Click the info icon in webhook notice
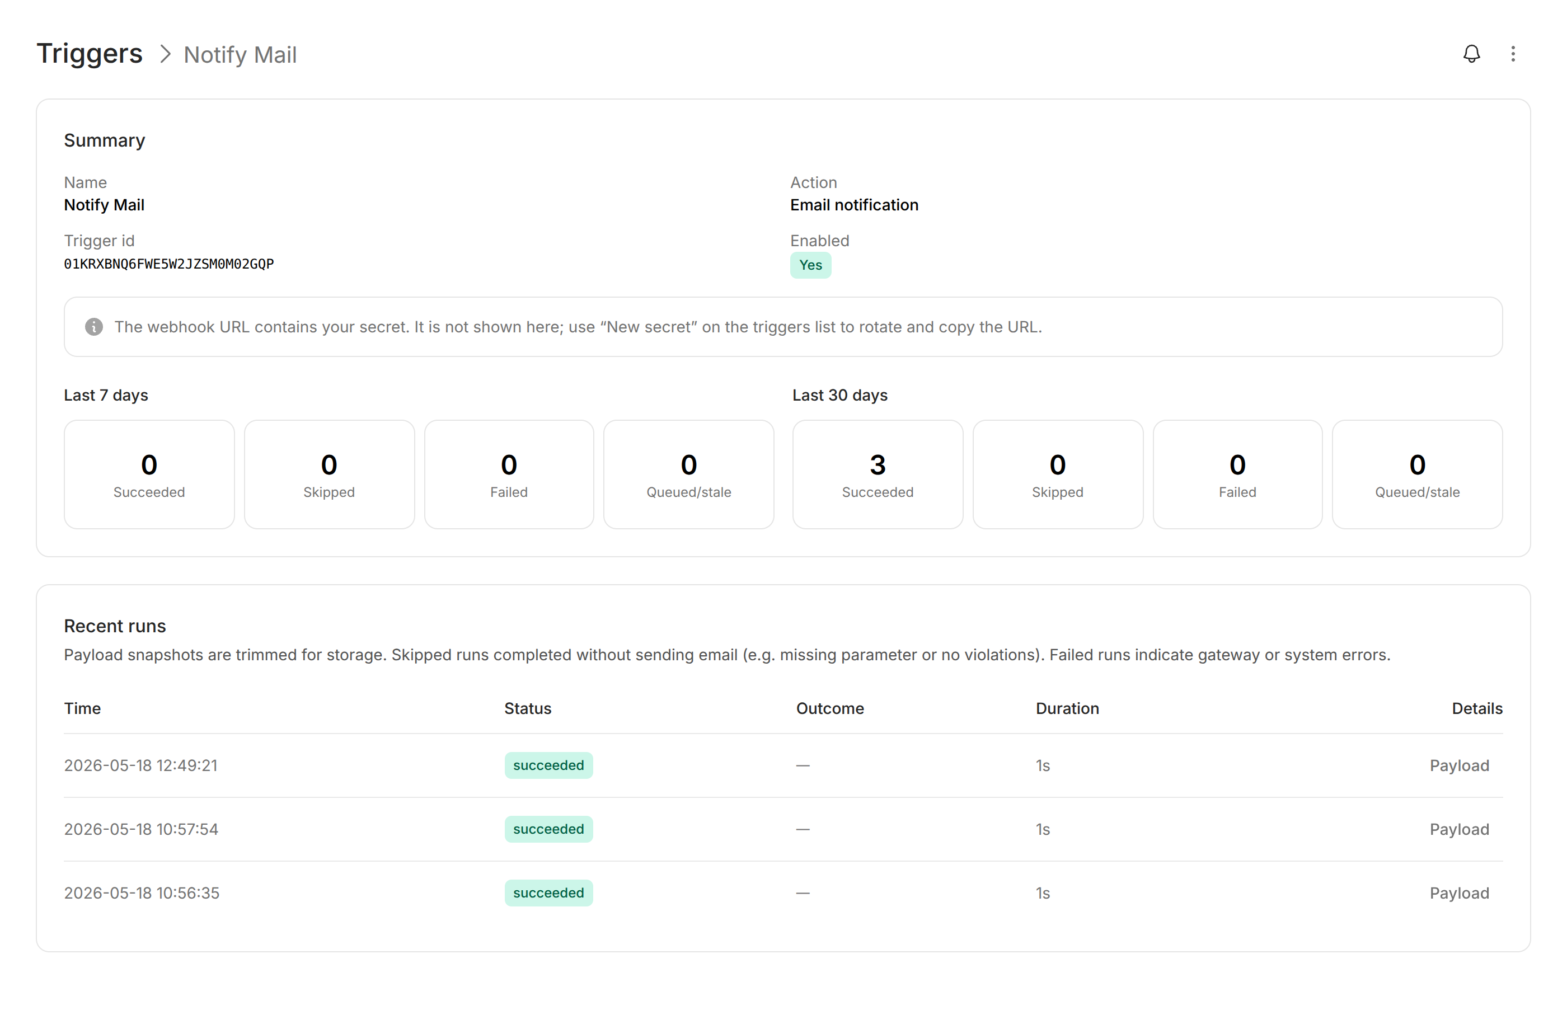The image size is (1567, 1015). coord(94,326)
